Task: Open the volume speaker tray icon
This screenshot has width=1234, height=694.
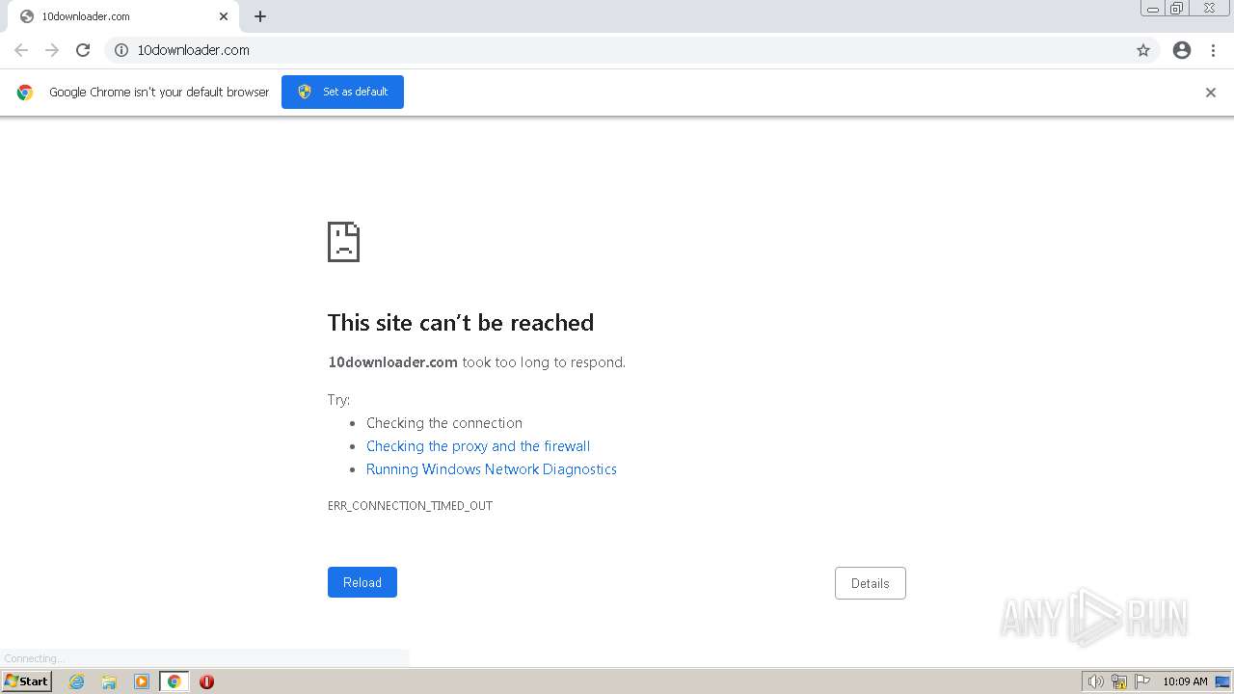Action: [x=1095, y=681]
